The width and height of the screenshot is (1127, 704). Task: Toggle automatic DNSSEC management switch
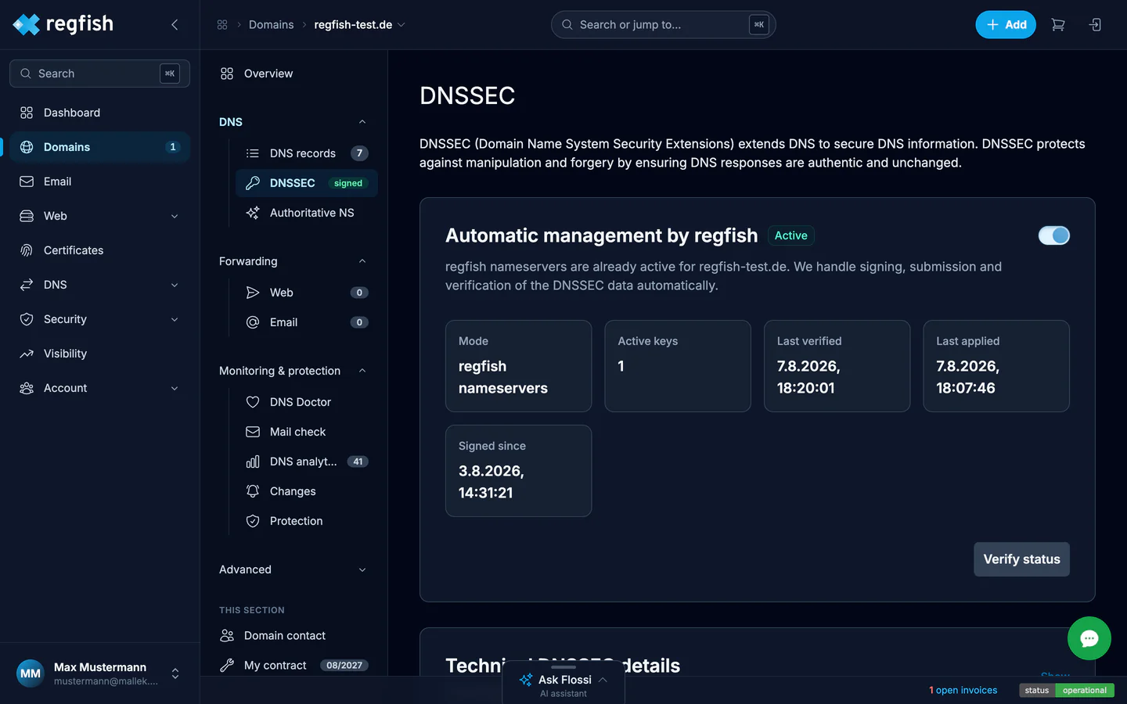[x=1053, y=235]
